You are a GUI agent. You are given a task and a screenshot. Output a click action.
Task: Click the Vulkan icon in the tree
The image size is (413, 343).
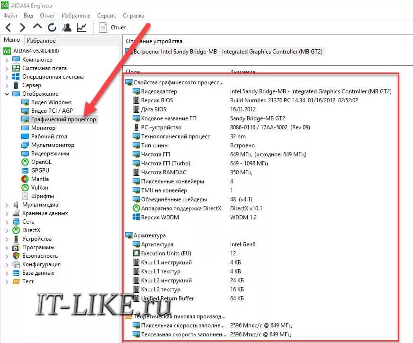click(25, 188)
